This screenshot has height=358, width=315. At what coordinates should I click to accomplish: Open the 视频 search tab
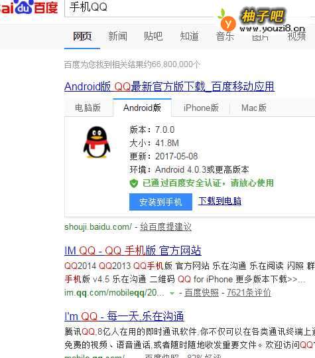point(296,37)
